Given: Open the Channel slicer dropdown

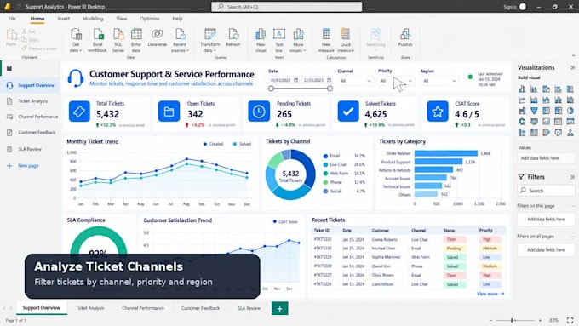Looking at the screenshot, I should click(355, 81).
